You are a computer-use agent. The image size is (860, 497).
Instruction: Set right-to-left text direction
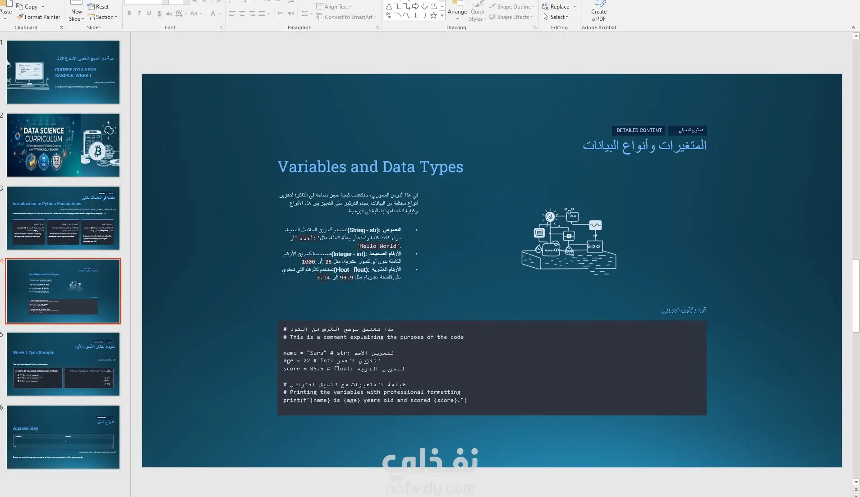click(x=291, y=14)
